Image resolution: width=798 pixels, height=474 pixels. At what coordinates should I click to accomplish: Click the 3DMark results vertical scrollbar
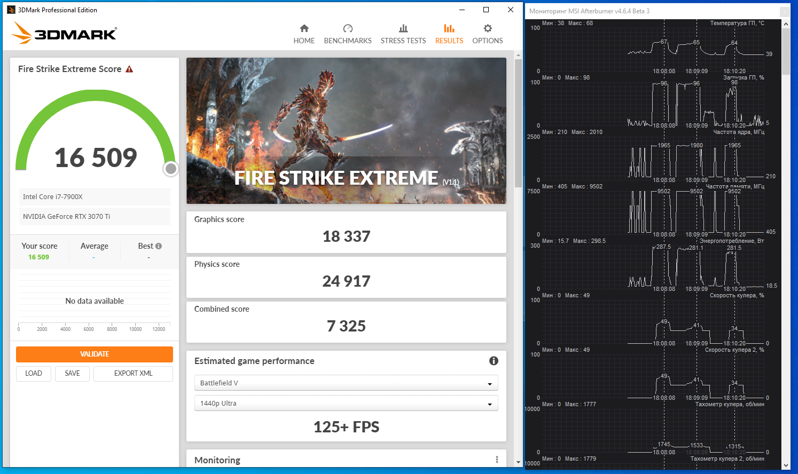pyautogui.click(x=518, y=123)
